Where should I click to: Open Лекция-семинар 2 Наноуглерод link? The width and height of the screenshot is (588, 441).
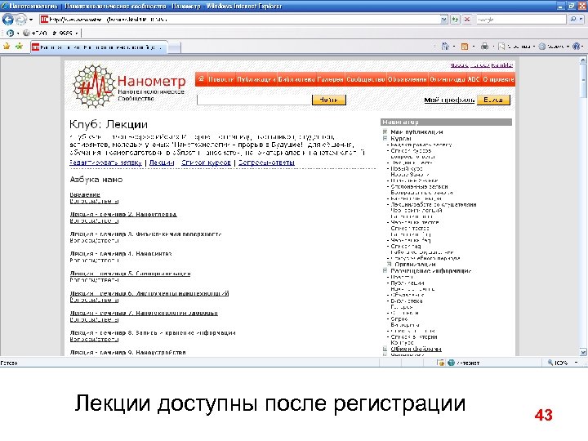123,215
